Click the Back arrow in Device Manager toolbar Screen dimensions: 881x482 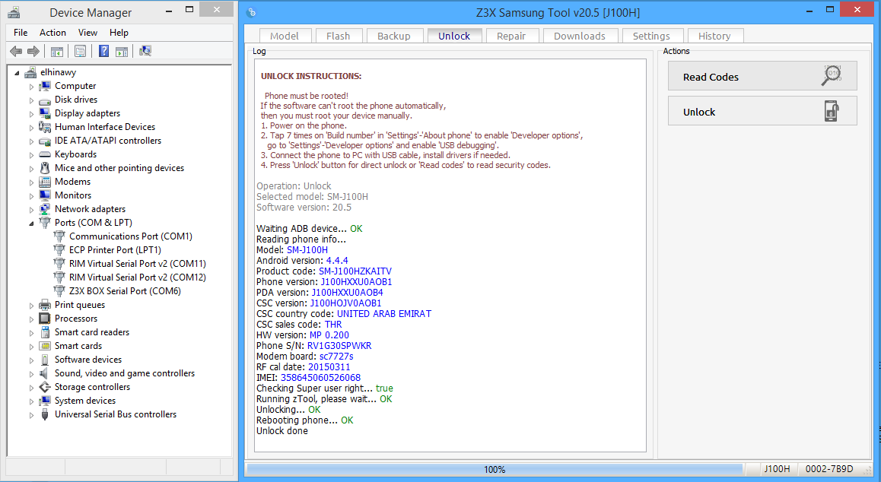[x=16, y=51]
